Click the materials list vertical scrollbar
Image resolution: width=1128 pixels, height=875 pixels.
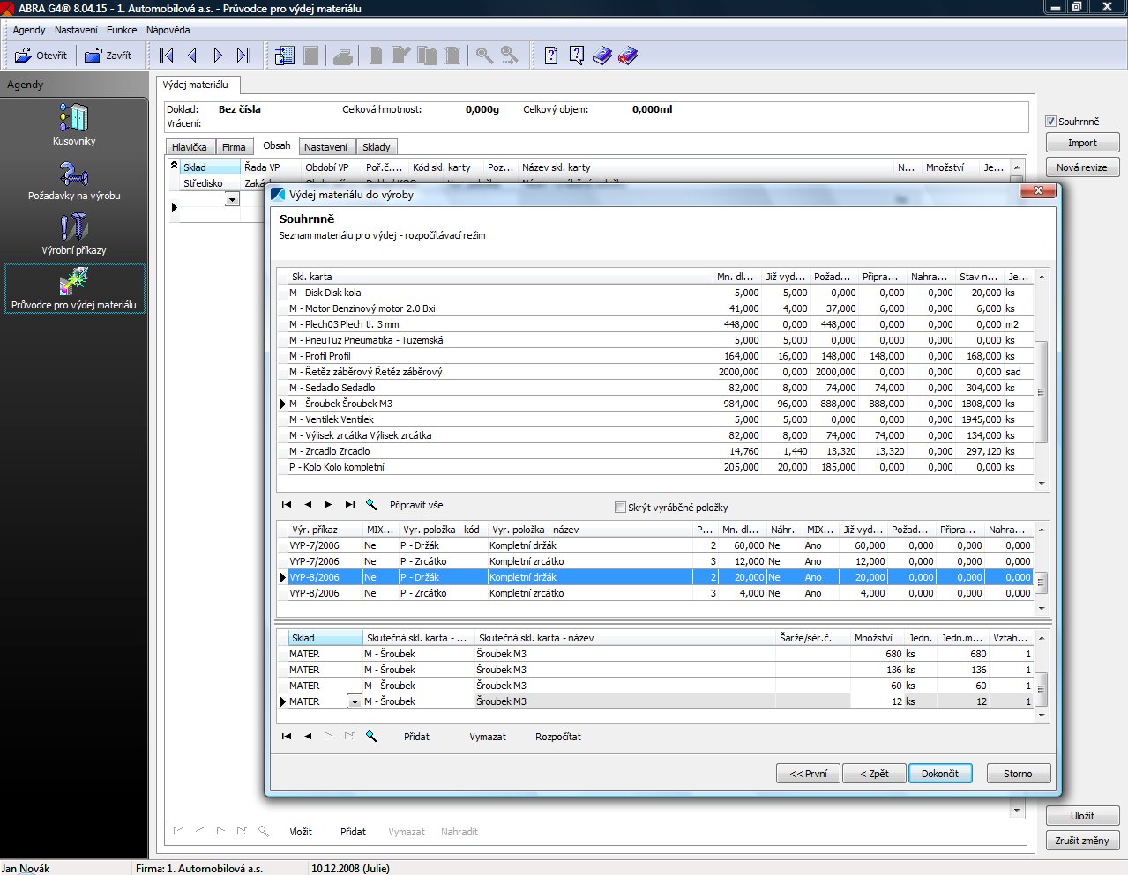point(1042,391)
